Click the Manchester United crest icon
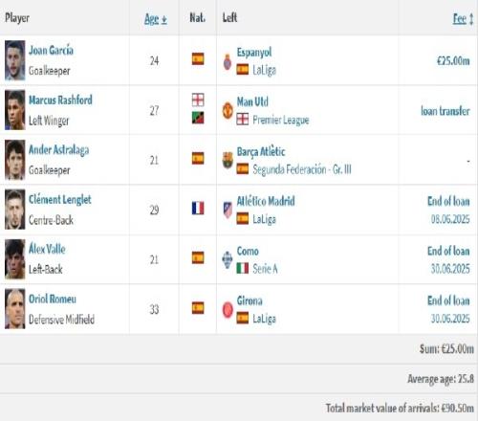The width and height of the screenshot is (478, 421). coord(228,111)
